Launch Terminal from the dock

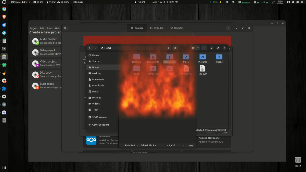[4, 48]
